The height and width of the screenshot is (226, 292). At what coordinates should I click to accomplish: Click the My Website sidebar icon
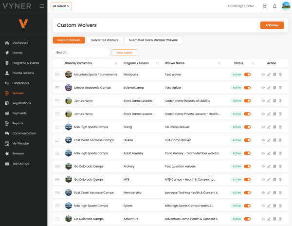click(7, 144)
